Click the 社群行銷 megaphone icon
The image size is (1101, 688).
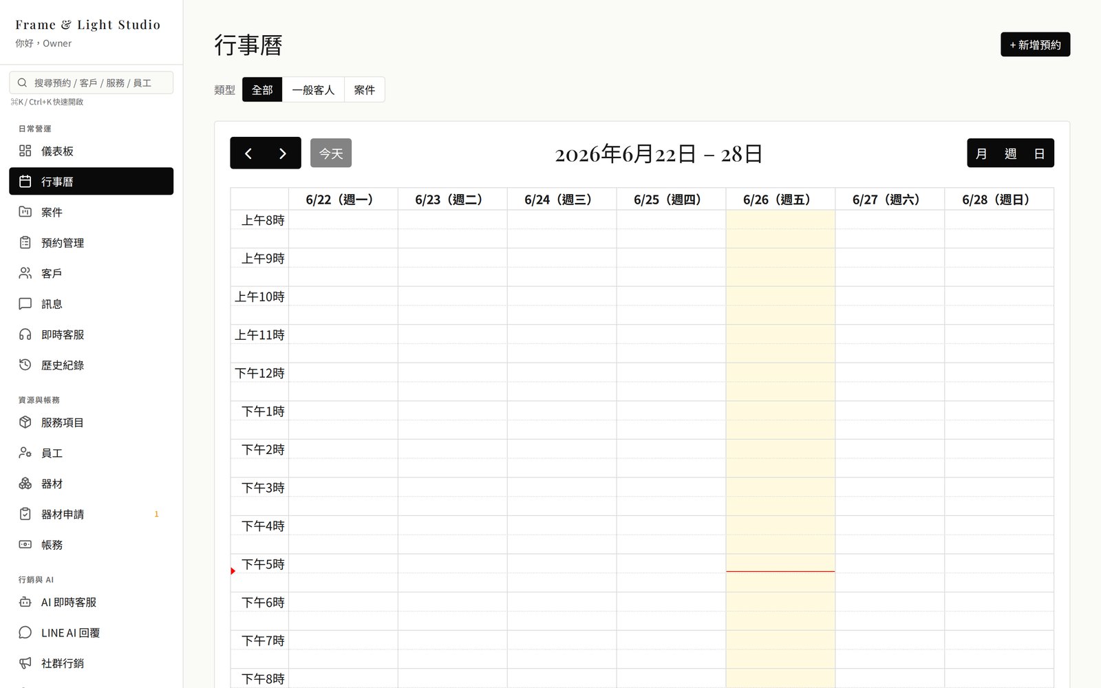pos(25,663)
